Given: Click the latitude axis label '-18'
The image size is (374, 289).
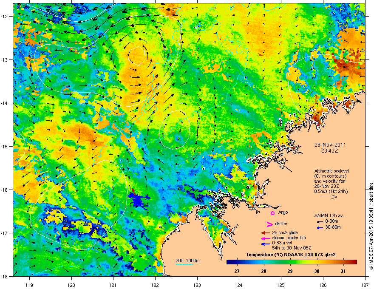Looking at the screenshot, I should pyautogui.click(x=5, y=276).
